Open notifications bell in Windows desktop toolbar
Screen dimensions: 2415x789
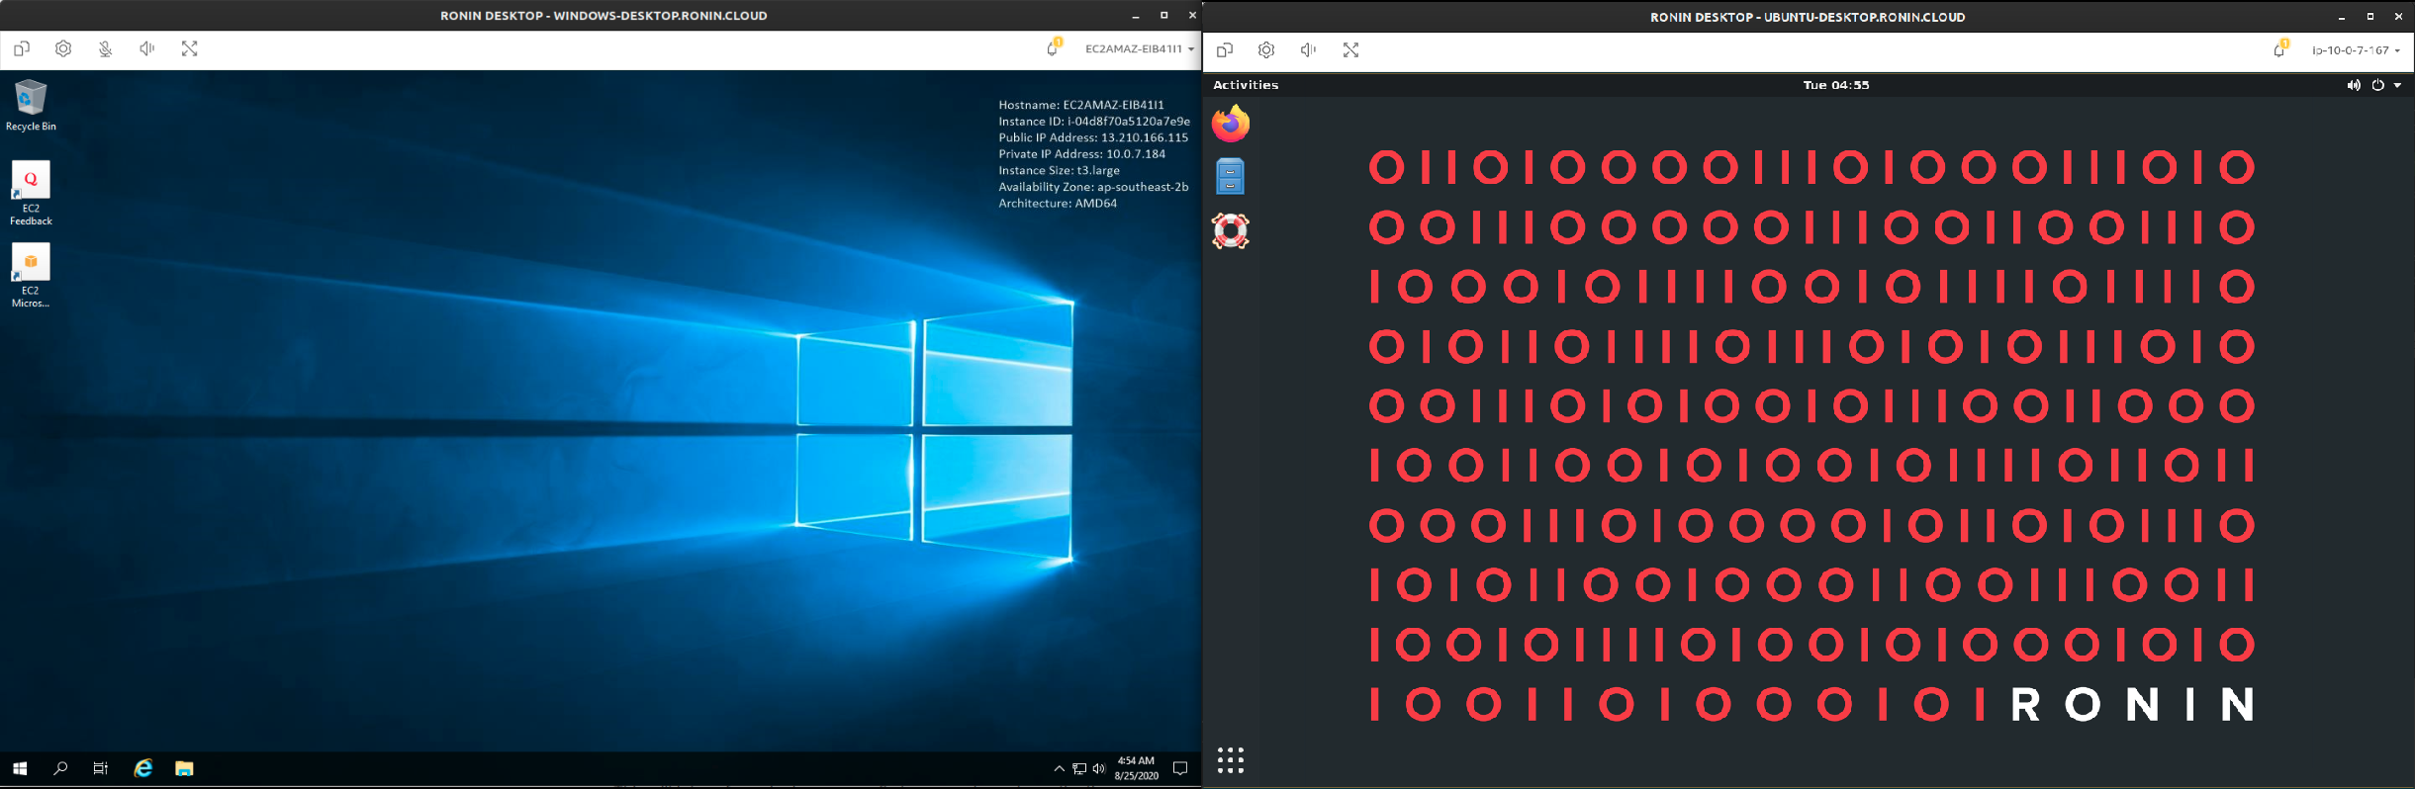click(1054, 47)
